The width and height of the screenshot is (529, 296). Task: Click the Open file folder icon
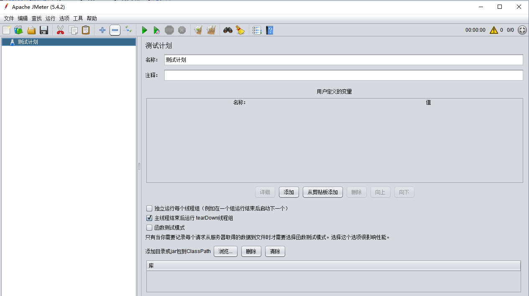pos(31,30)
